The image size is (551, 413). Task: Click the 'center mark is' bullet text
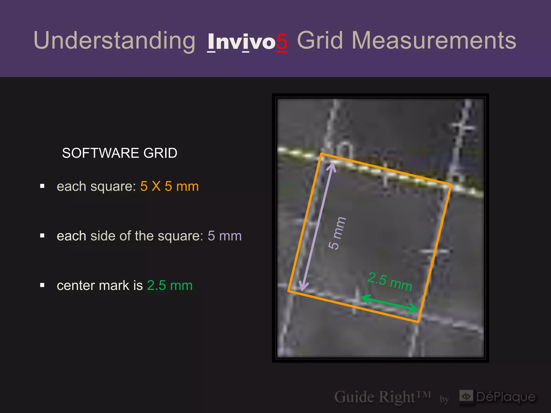[100, 285]
